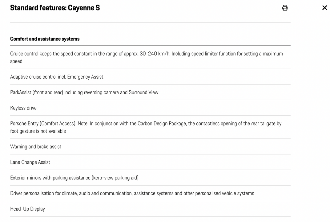This screenshot has height=222, width=330.
Task: Click the 'Keyless drive' feature
Action: 23,108
